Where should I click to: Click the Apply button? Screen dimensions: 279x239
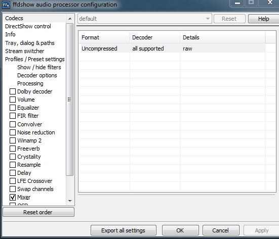tap(261, 230)
